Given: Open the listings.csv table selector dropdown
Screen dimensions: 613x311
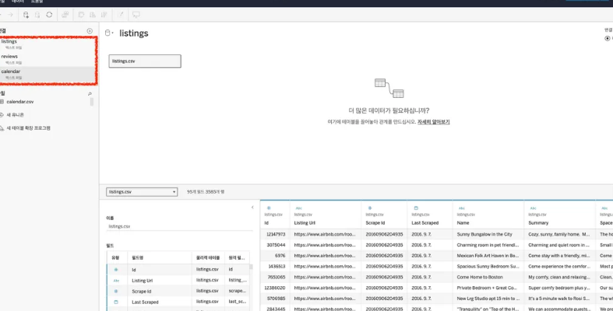Looking at the screenshot, I should click(142, 191).
